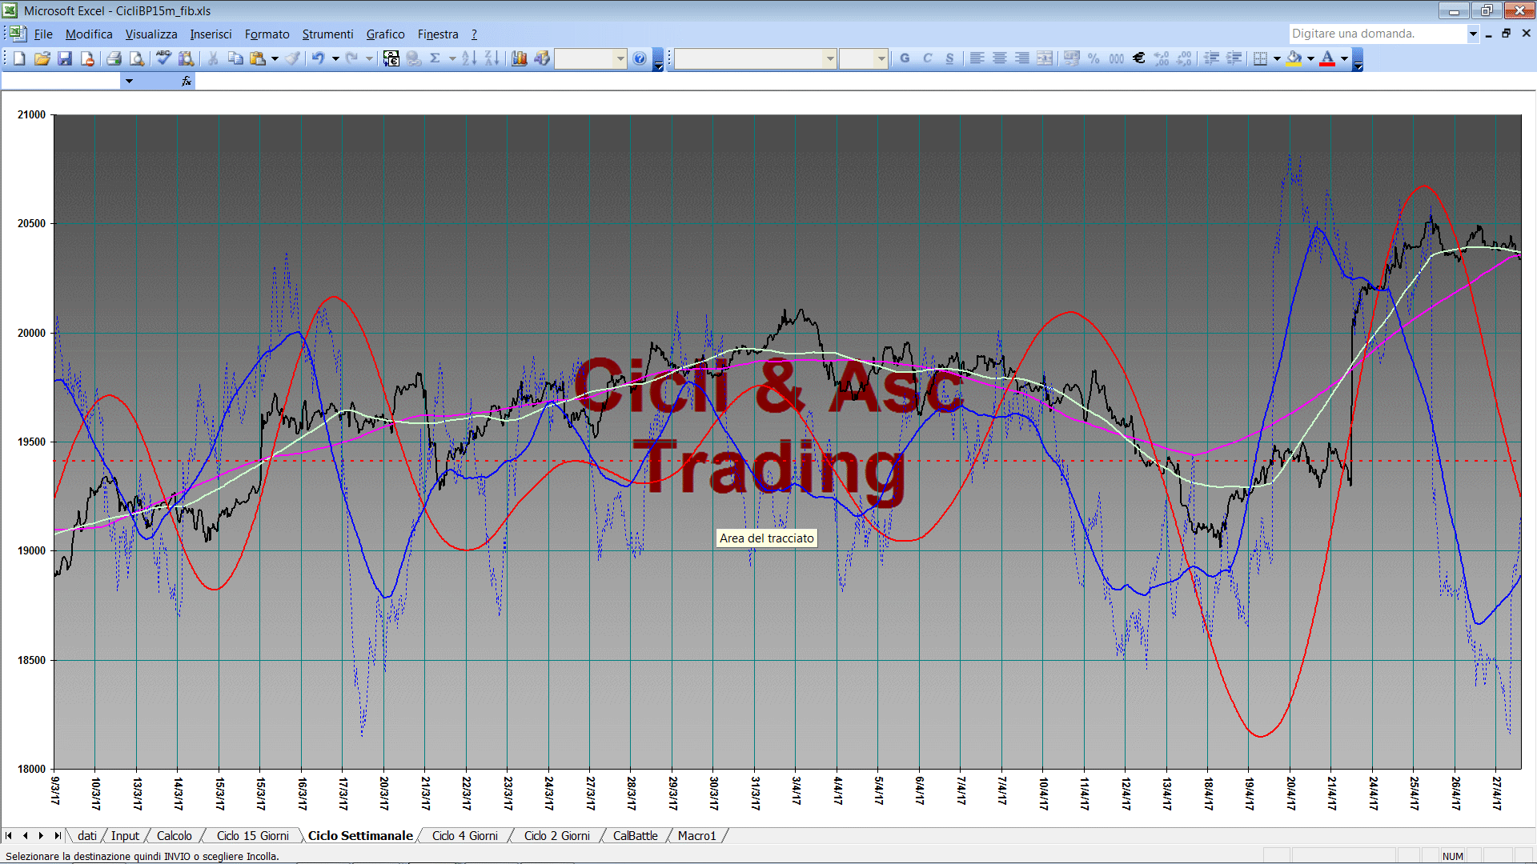
Task: Open the Inserisci menu
Action: click(211, 34)
